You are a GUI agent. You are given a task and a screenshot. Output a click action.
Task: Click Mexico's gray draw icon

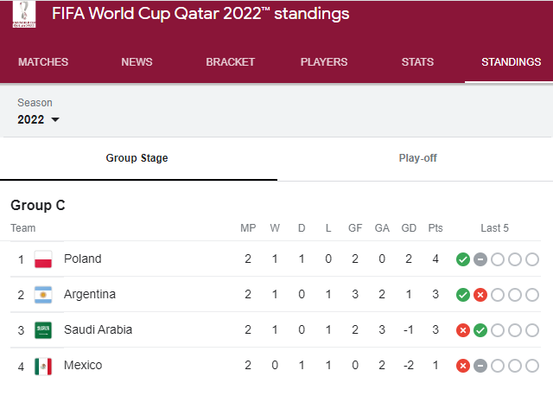coord(480,366)
